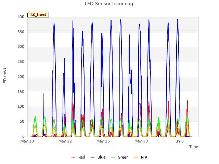Click the 300 y-axis tick label
The height and width of the screenshot is (164, 219).
[x=21, y=47]
